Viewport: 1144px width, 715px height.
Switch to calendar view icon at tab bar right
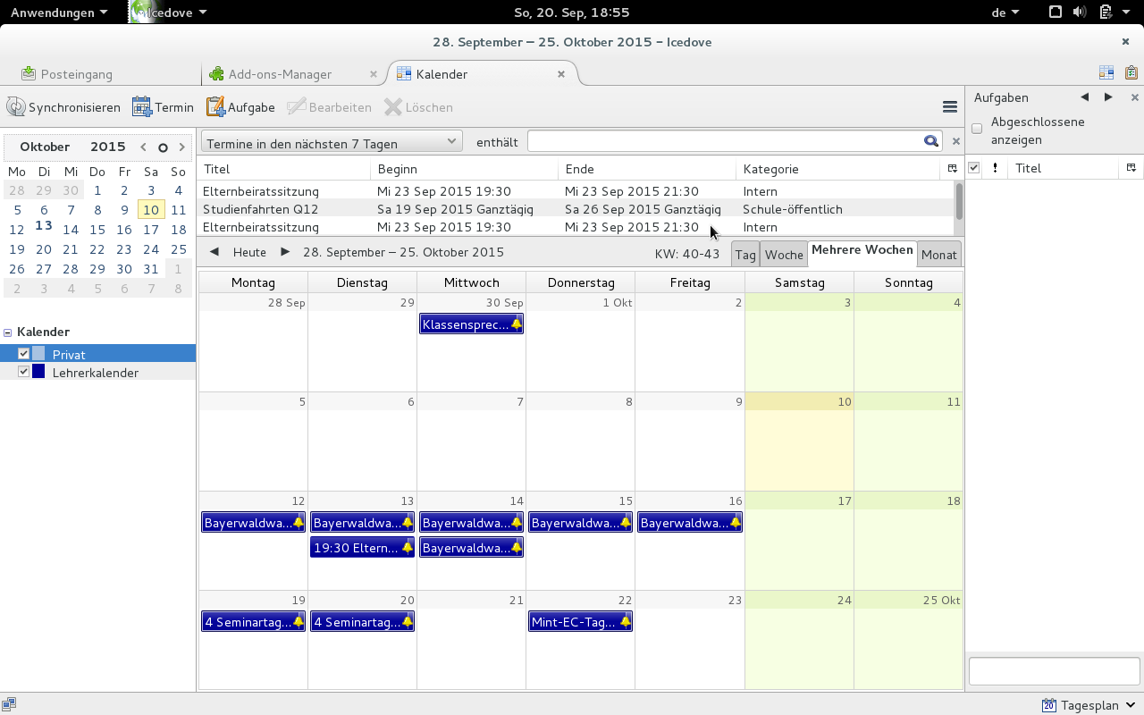(1106, 73)
